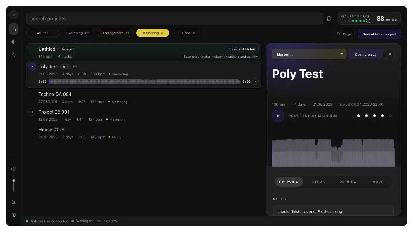The height and width of the screenshot is (232, 413).
Task: Select the All 115 filter
Action: tap(43, 33)
